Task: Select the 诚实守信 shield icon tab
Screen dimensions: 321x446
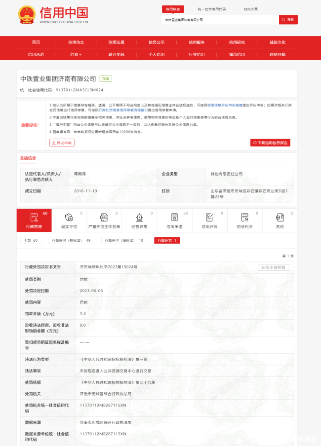Action: pos(69,221)
